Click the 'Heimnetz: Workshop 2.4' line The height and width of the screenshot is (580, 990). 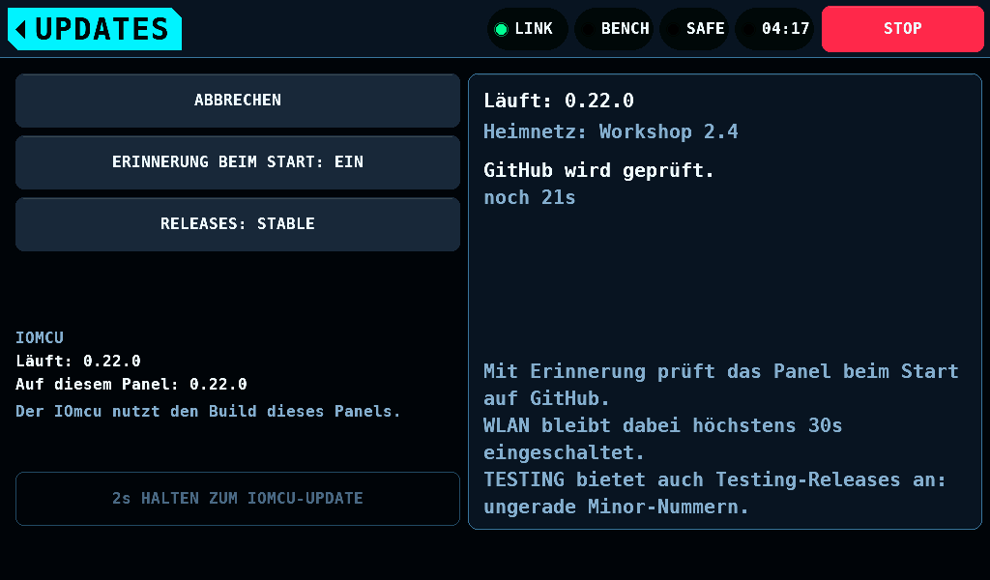pyautogui.click(x=611, y=131)
